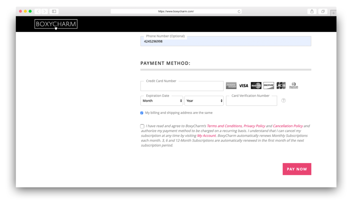Check the agree to terms checkbox

pyautogui.click(x=142, y=126)
